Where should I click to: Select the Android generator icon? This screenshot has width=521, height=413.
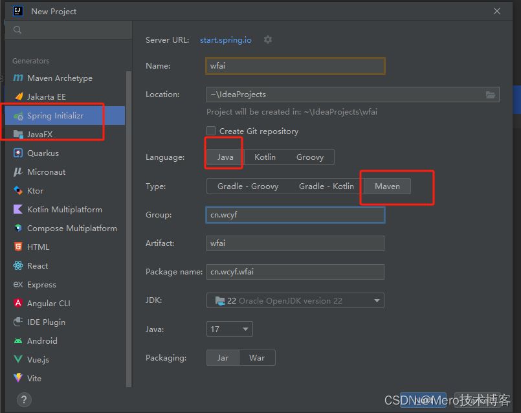pos(18,340)
